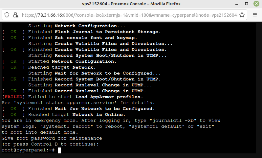Click the 'Give root password for maintenance' line
This screenshot has height=158, width=262.
tap(52, 138)
